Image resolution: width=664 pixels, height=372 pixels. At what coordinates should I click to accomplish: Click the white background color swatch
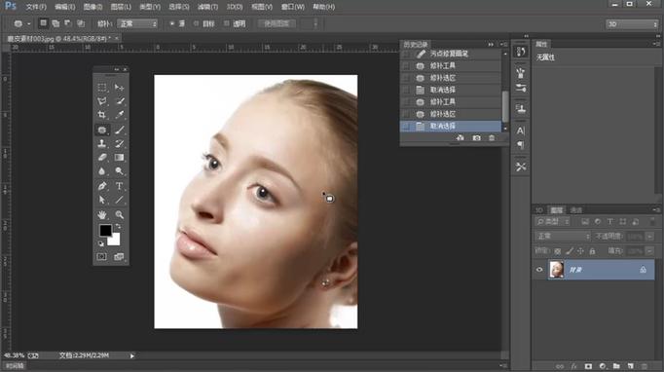pyautogui.click(x=114, y=241)
